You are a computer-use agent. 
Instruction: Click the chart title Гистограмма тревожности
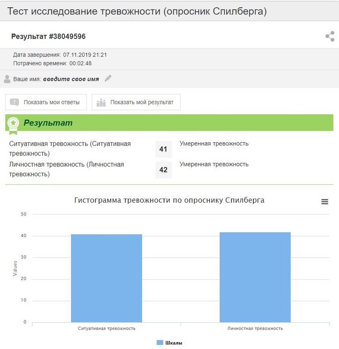click(x=169, y=200)
